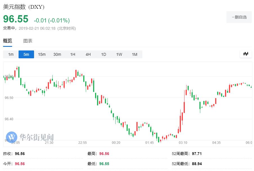
Task: Click the candlestick chart type icon
Action: (x=246, y=54)
